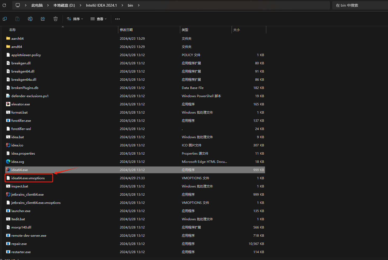Select the restarter.exe icon
This screenshot has height=260, width=388.
coord(8,252)
